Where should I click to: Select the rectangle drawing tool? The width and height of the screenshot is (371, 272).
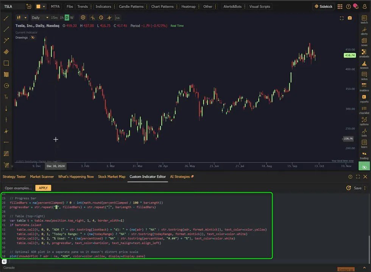click(6, 63)
